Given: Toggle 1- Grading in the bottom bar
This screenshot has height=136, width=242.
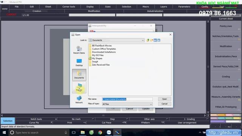Looking at the screenshot, I should point(189,119).
